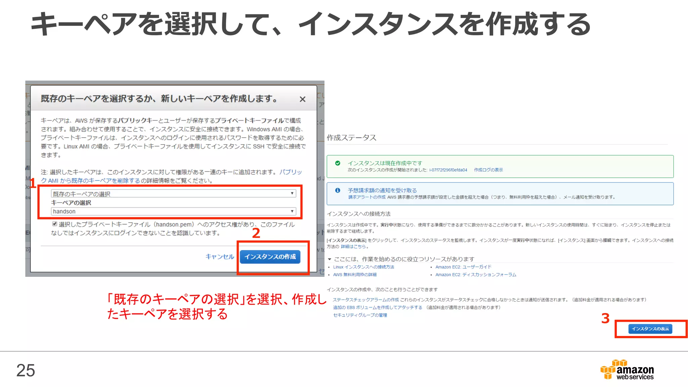This screenshot has height=387, width=688.
Task: Click the キャンセル link
Action: 220,257
